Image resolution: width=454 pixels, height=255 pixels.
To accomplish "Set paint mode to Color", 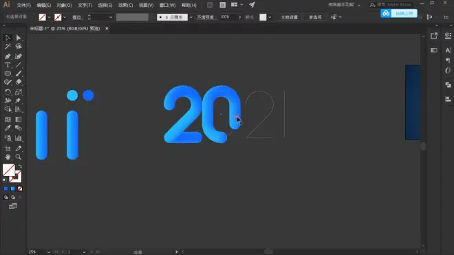I will tap(6, 189).
